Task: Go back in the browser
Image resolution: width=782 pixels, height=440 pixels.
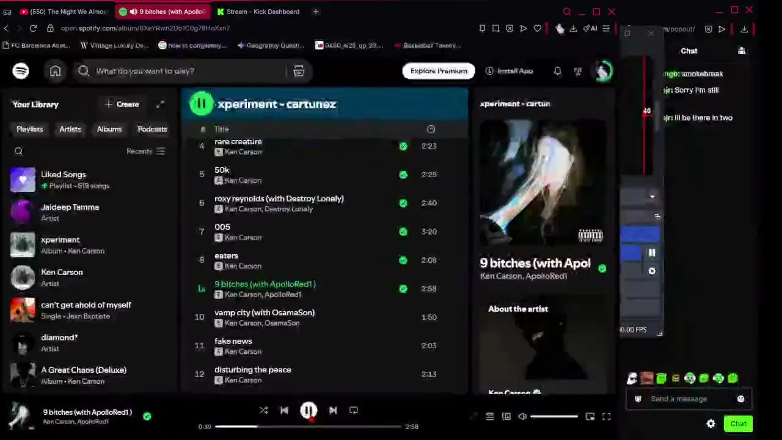Action: pyautogui.click(x=6, y=28)
